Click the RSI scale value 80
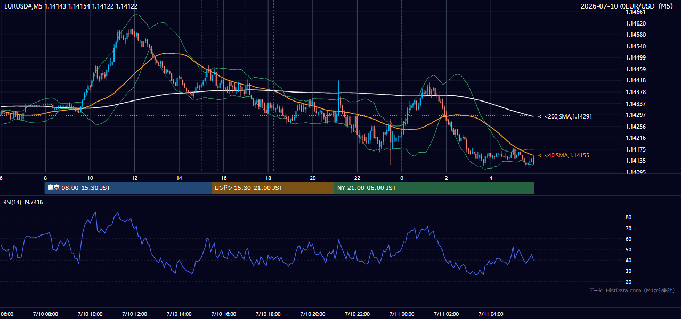This screenshot has height=319, width=681. pyautogui.click(x=628, y=217)
